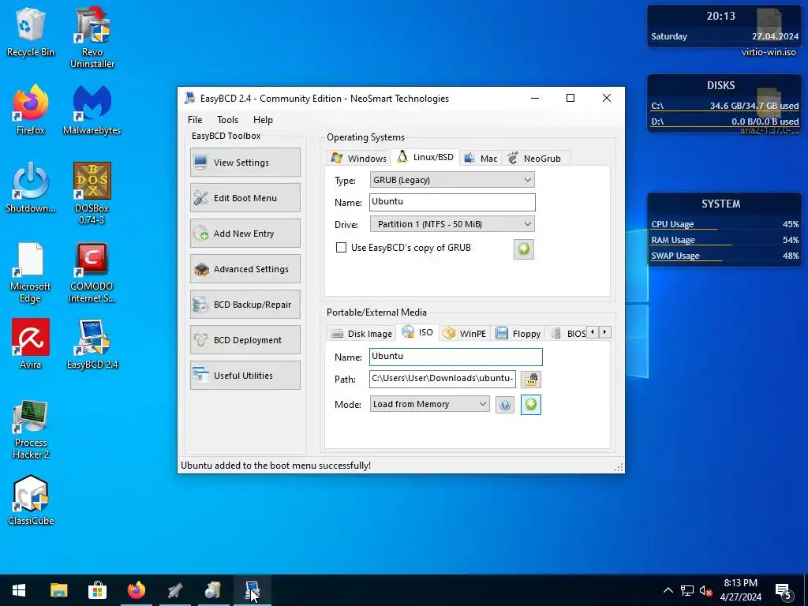Click the Mode help icon
808x606 pixels.
coord(505,405)
